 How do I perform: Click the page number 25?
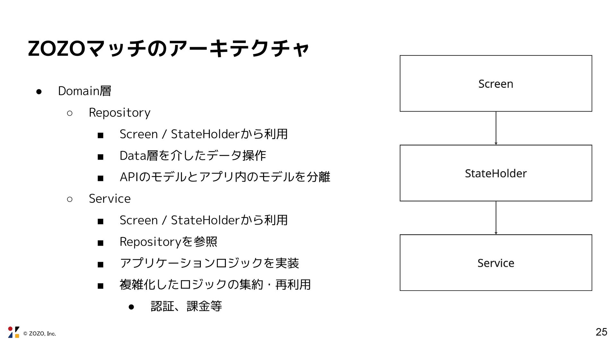click(602, 332)
